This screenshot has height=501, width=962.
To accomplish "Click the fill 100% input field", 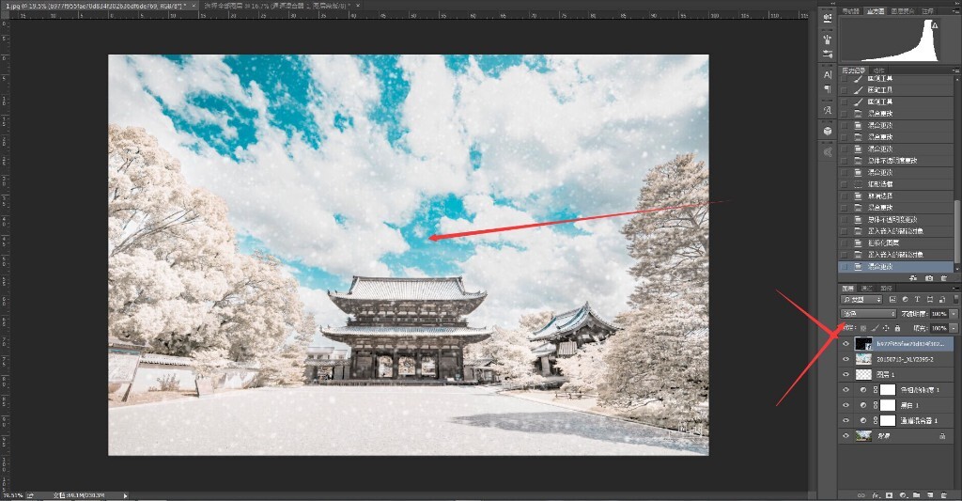I will (939, 328).
